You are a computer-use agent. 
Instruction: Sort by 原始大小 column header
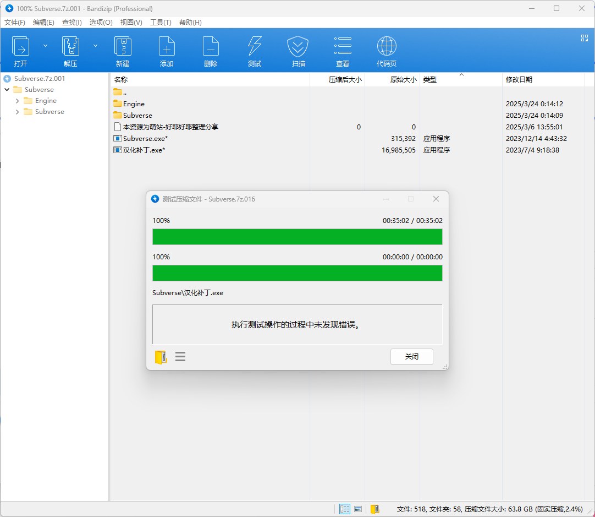pos(393,79)
